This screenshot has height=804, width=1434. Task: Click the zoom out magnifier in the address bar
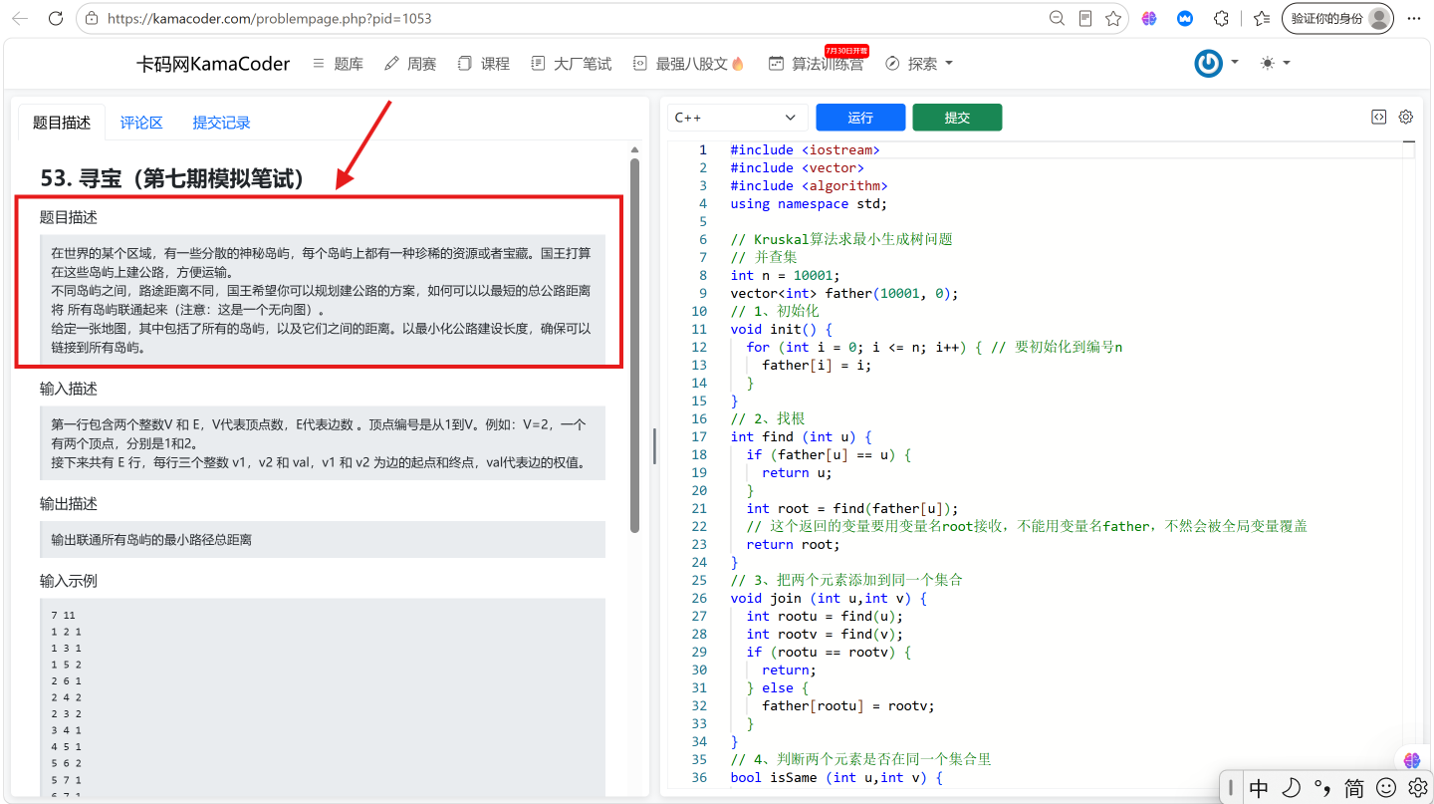click(1058, 18)
